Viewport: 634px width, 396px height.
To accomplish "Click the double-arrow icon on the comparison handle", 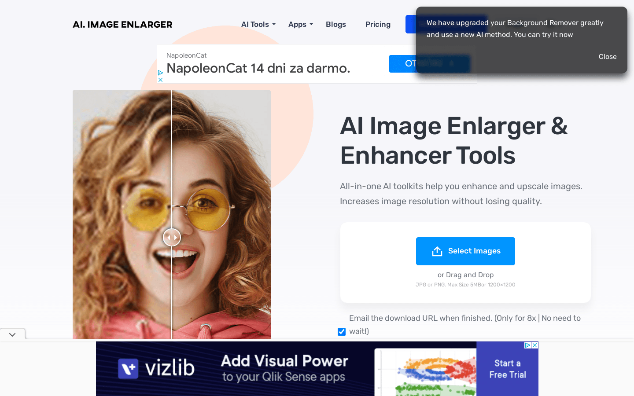I will [172, 237].
